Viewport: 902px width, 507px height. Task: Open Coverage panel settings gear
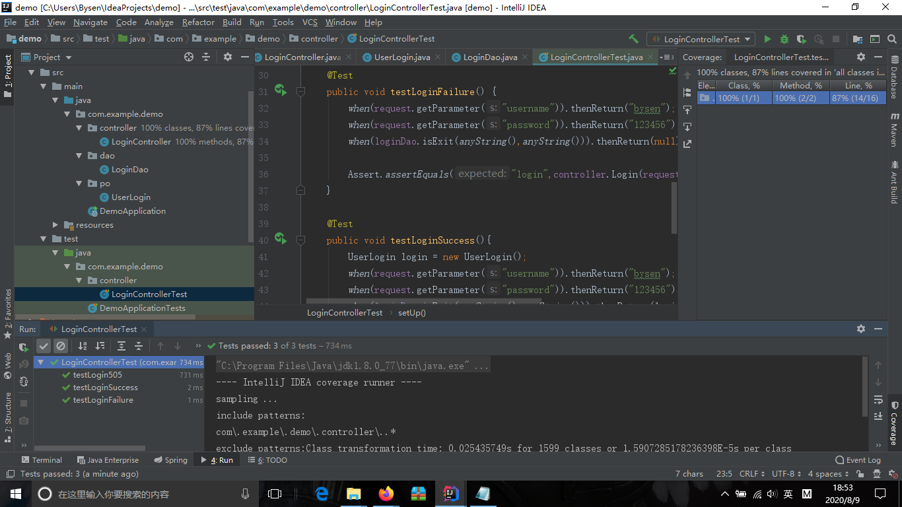click(862, 57)
